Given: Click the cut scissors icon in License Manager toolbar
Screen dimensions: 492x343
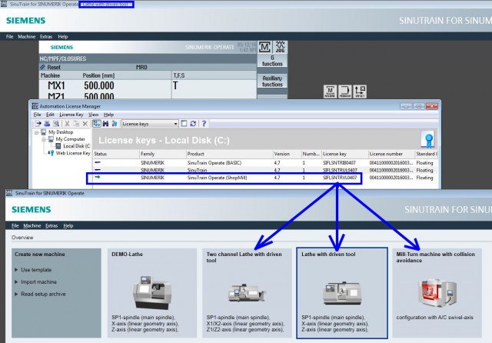Looking at the screenshot, I should [x=67, y=124].
